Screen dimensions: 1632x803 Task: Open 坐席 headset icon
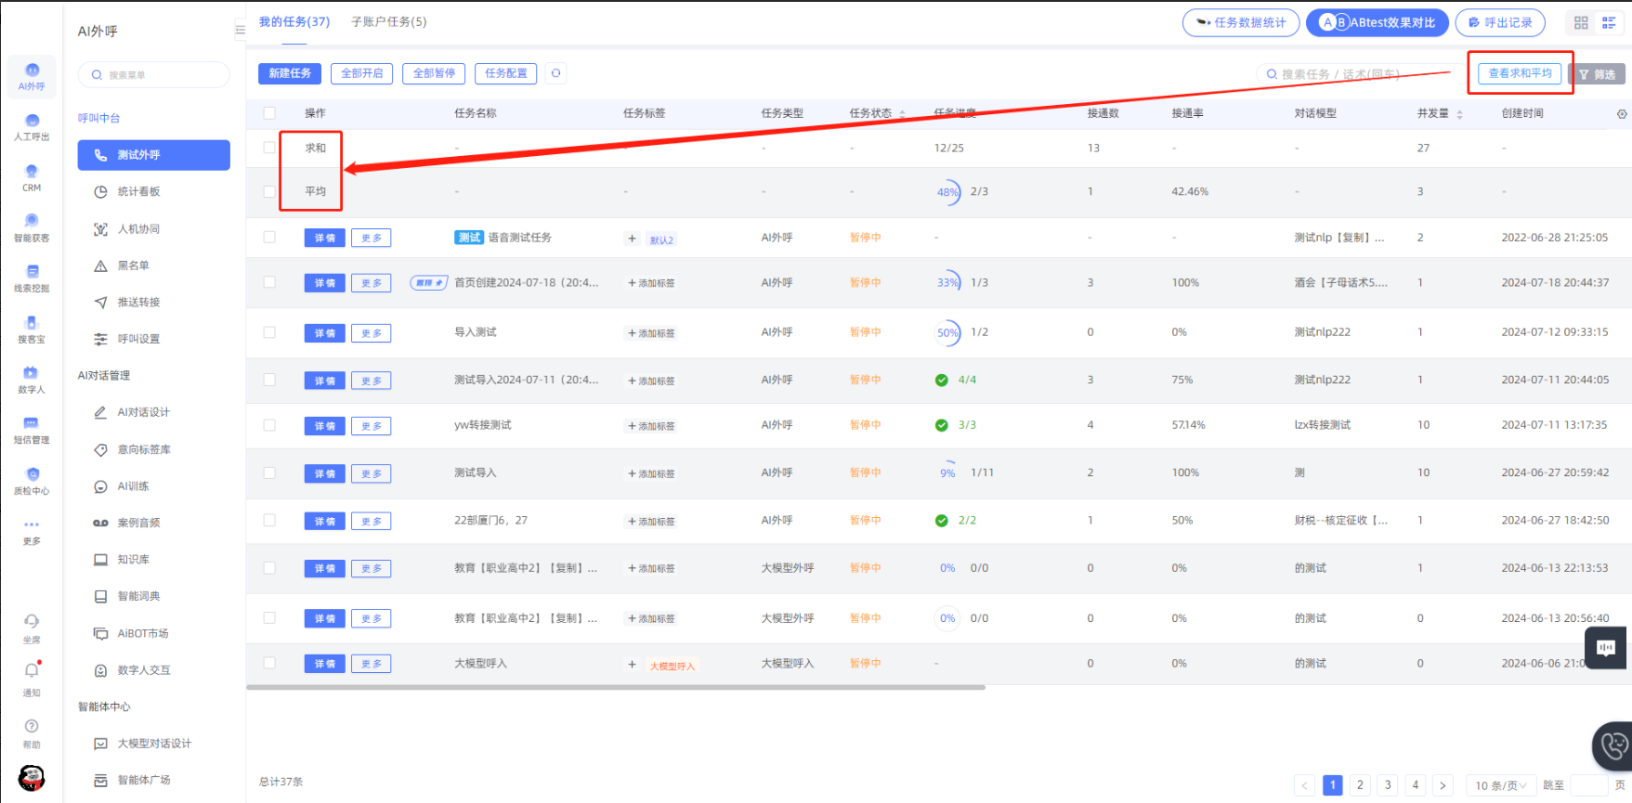(x=32, y=628)
